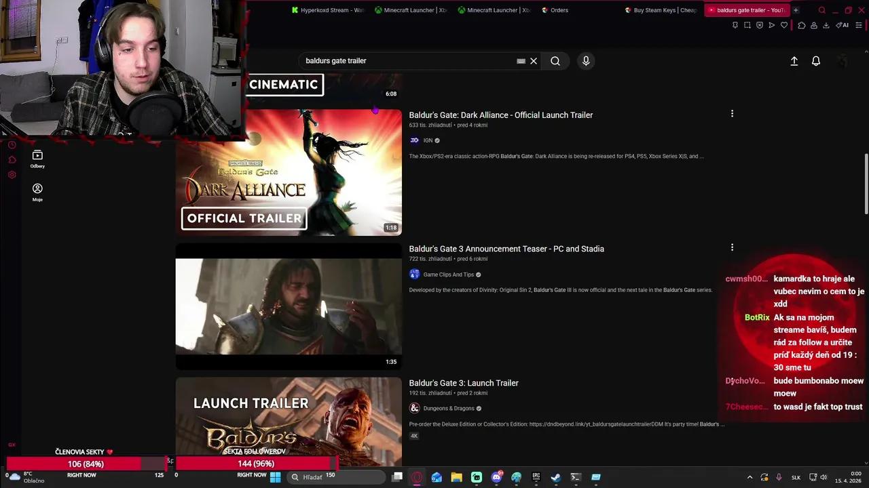Open Baldur's Gate: Dark Alliance Launch Trailer title
This screenshot has width=869, height=488.
(x=500, y=115)
